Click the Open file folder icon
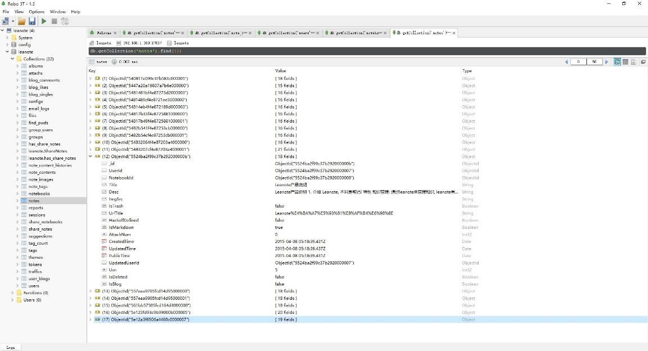Screen dimensions: 648x351 tap(21, 21)
